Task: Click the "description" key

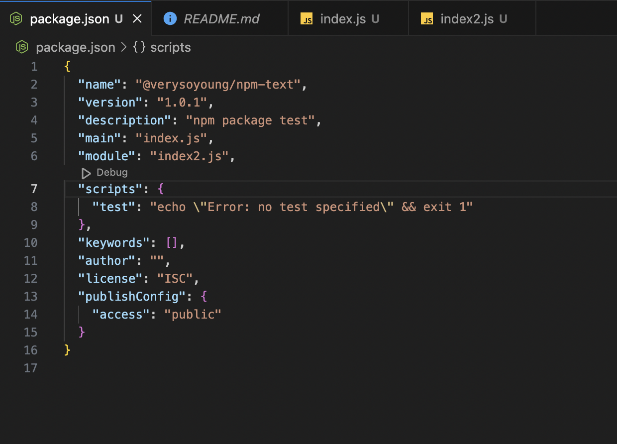Action: point(124,120)
